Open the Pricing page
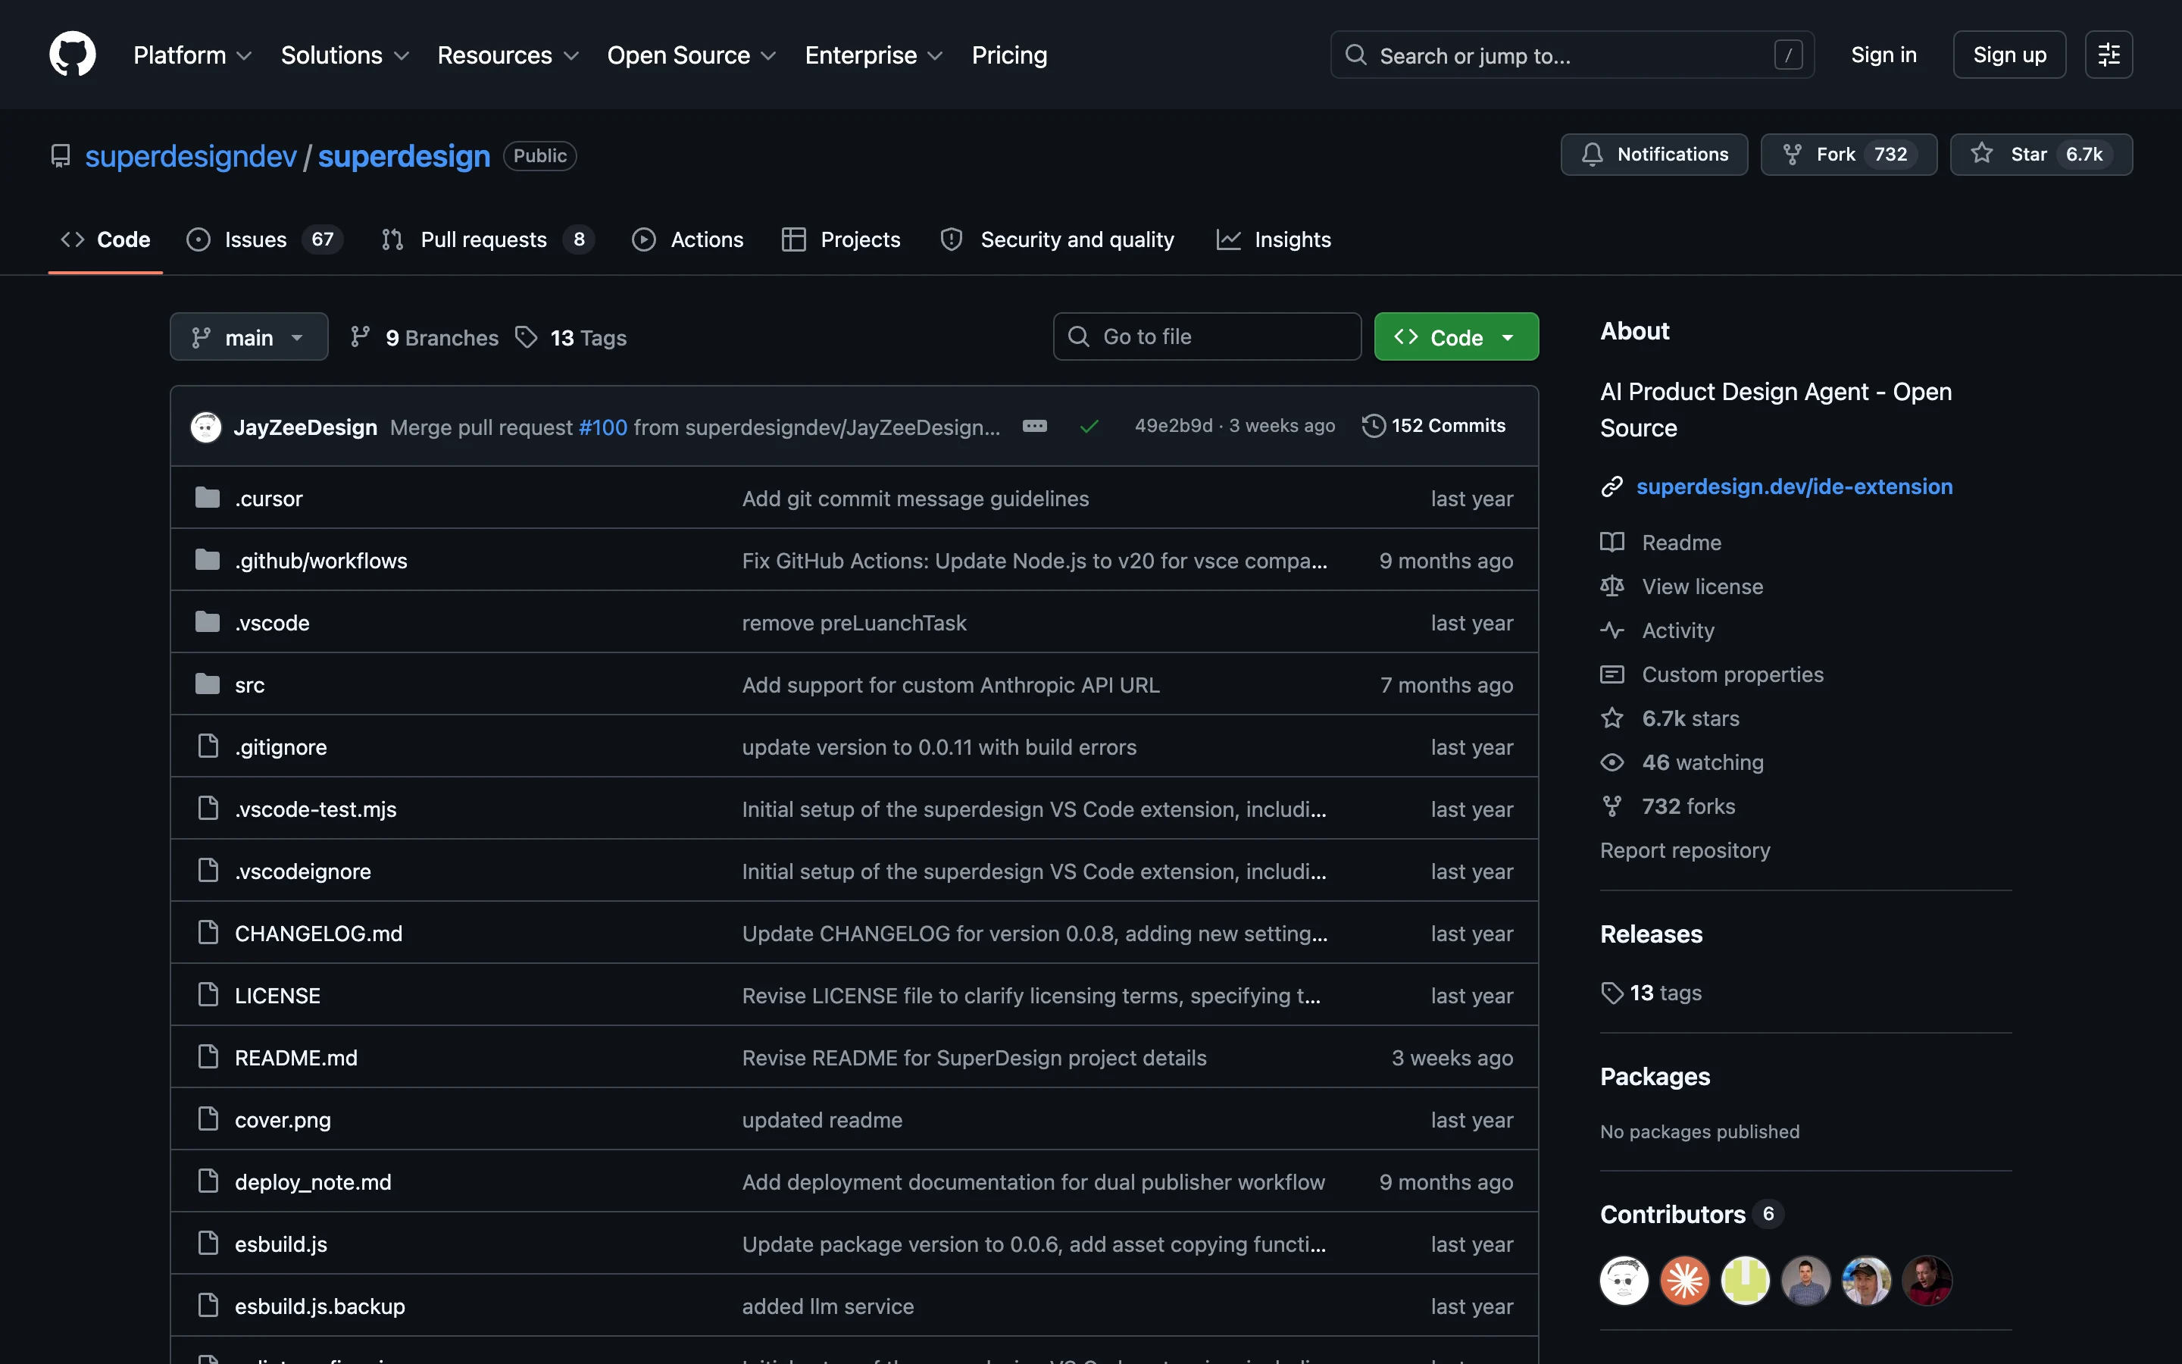Image resolution: width=2182 pixels, height=1364 pixels. 1009,55
